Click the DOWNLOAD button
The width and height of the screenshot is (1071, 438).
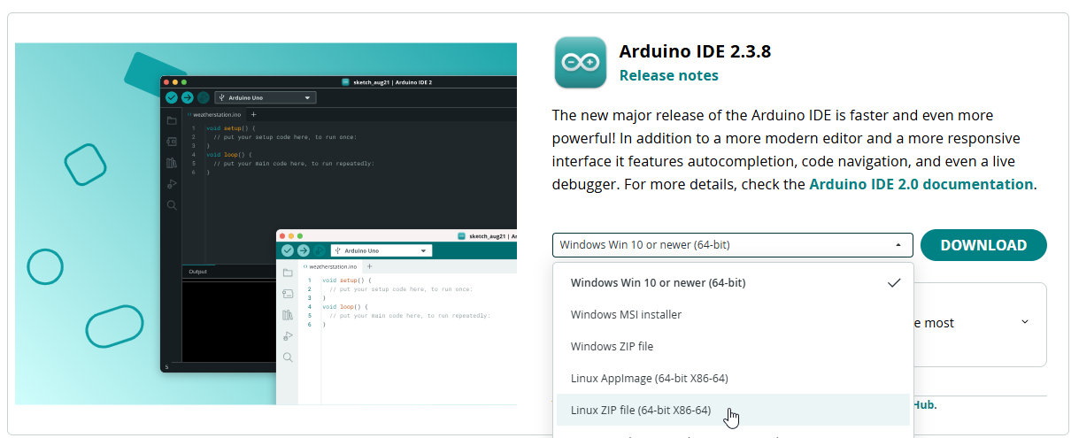pos(983,245)
